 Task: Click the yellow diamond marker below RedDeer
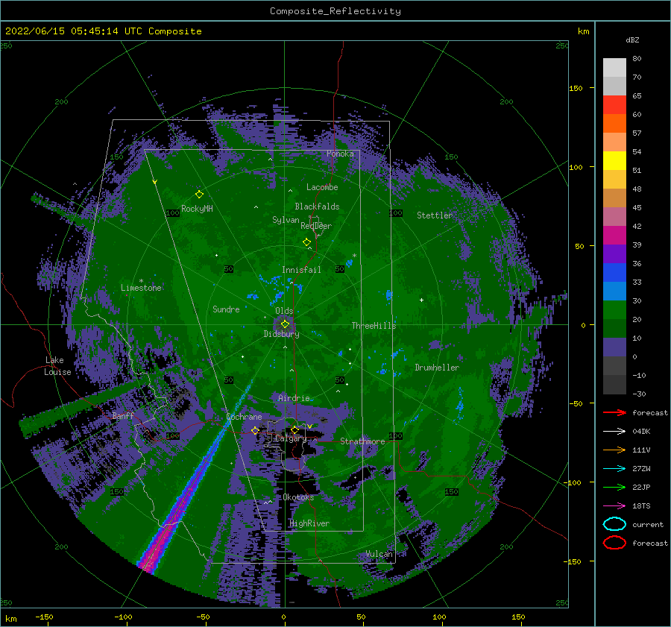click(x=307, y=242)
